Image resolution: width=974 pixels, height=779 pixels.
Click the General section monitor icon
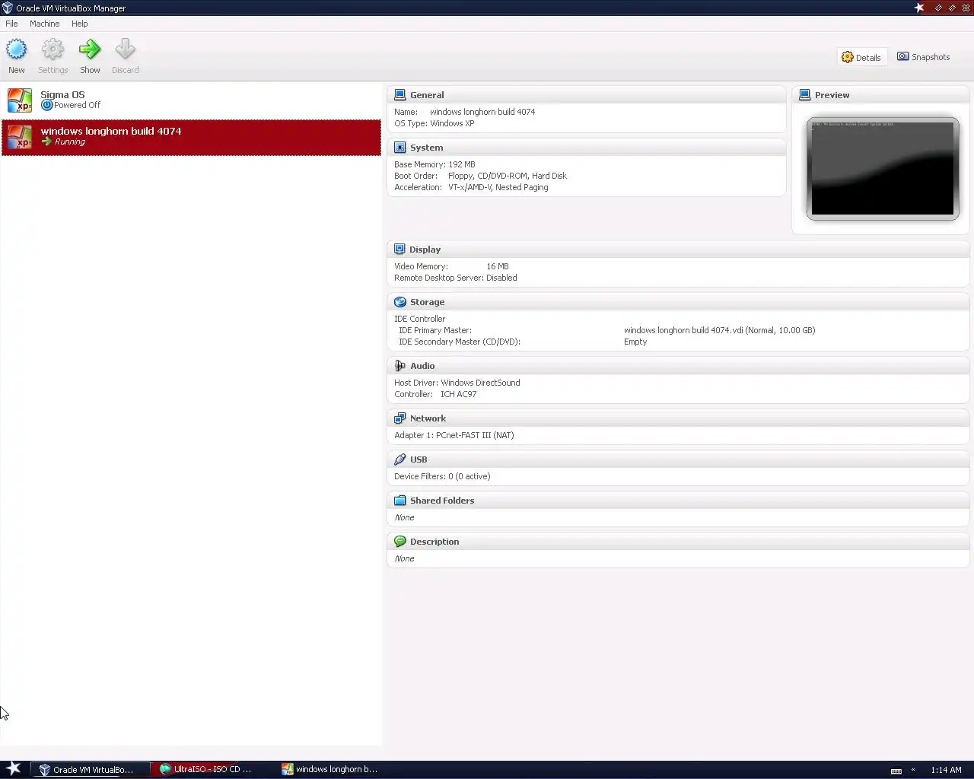point(399,95)
